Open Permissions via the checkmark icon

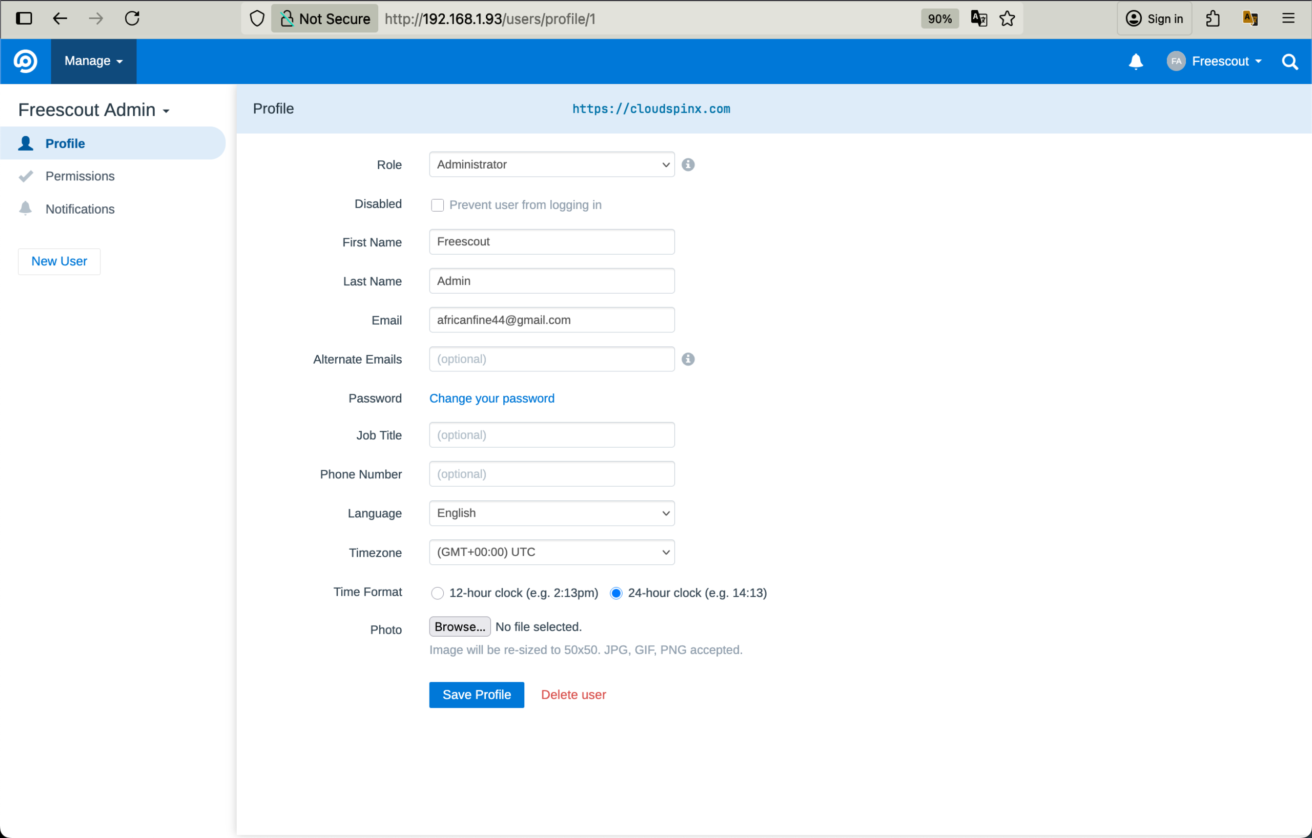pos(26,175)
